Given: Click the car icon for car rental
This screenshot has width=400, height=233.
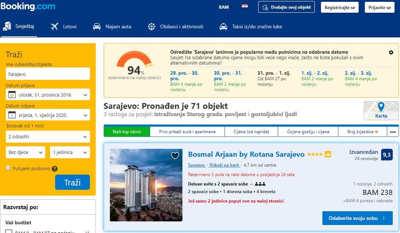Looking at the screenshot, I should click(x=97, y=26).
